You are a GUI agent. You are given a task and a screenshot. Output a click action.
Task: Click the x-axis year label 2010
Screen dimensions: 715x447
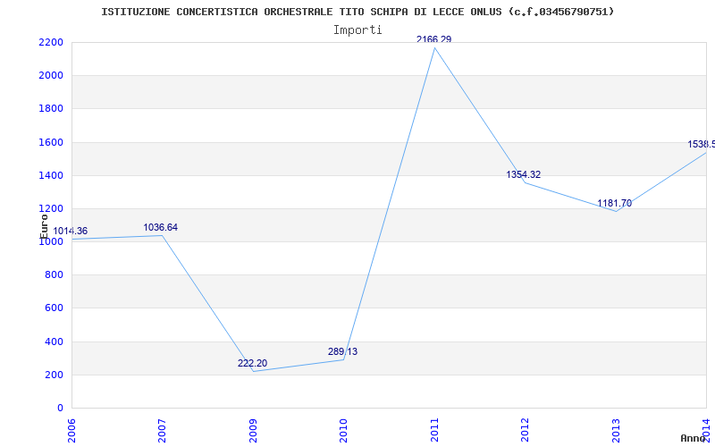coord(343,430)
